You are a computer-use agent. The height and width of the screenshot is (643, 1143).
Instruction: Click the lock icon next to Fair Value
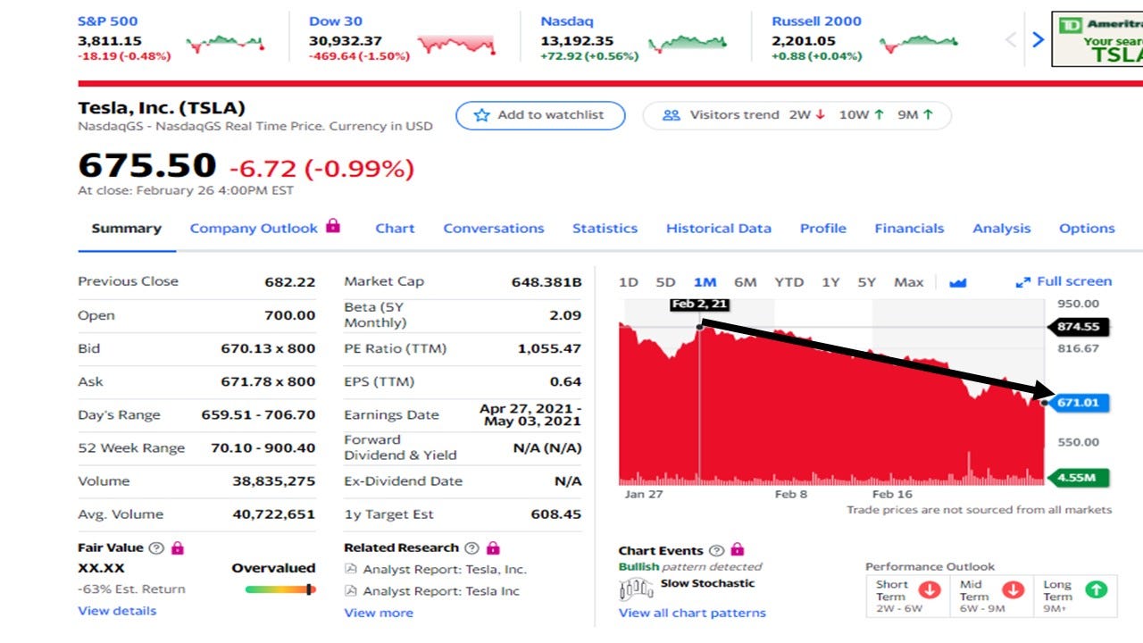[x=178, y=547]
